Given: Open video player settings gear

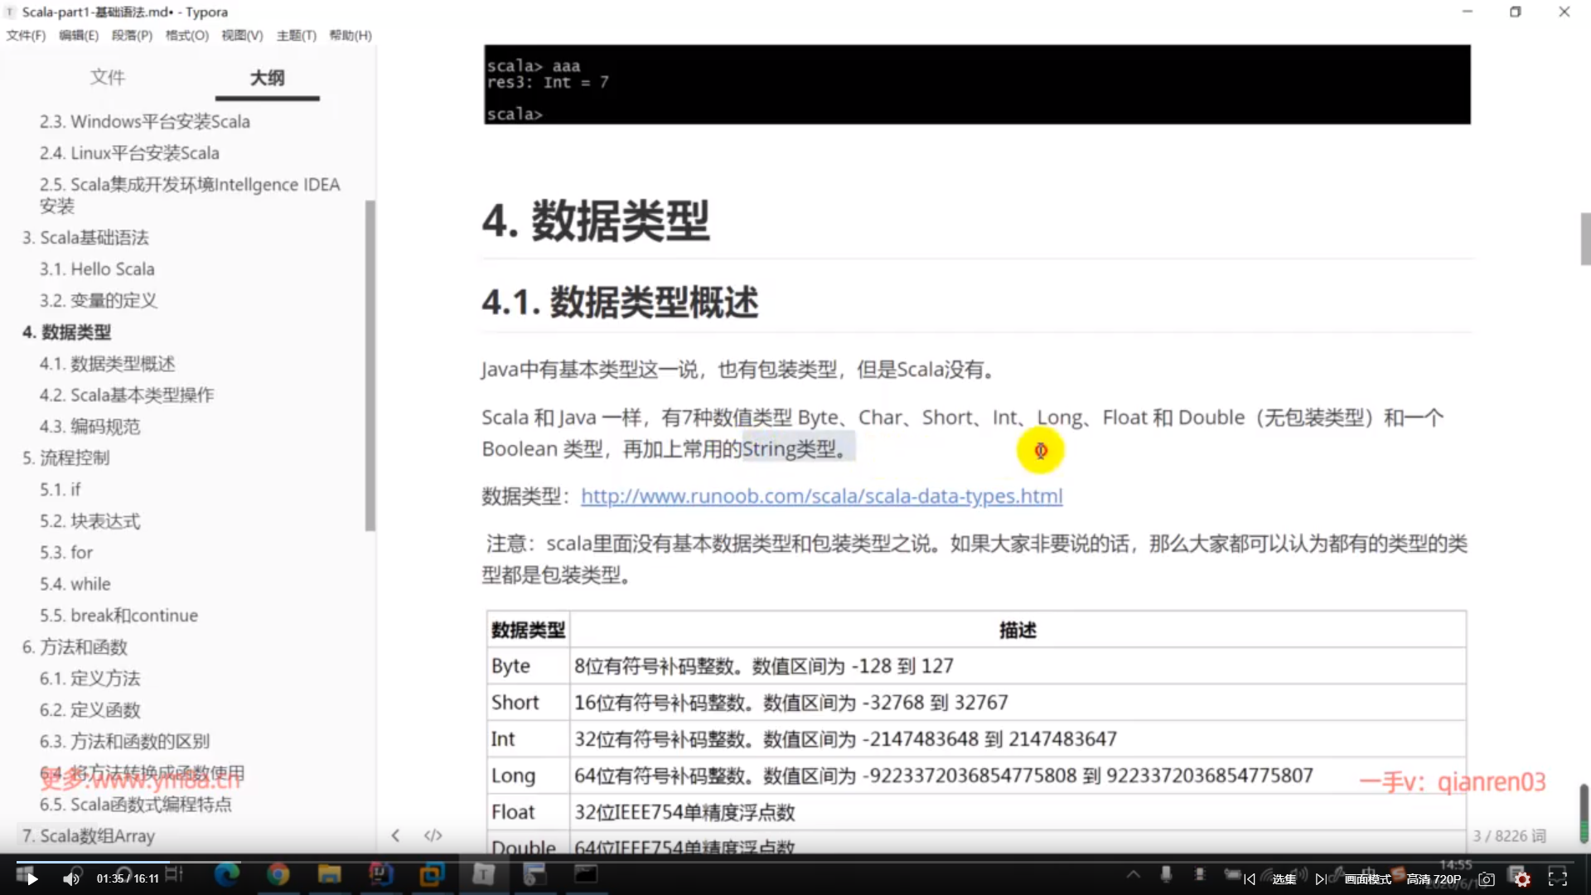Looking at the screenshot, I should [x=1522, y=879].
